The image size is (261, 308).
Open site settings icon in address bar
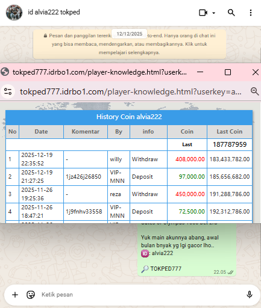8,91
